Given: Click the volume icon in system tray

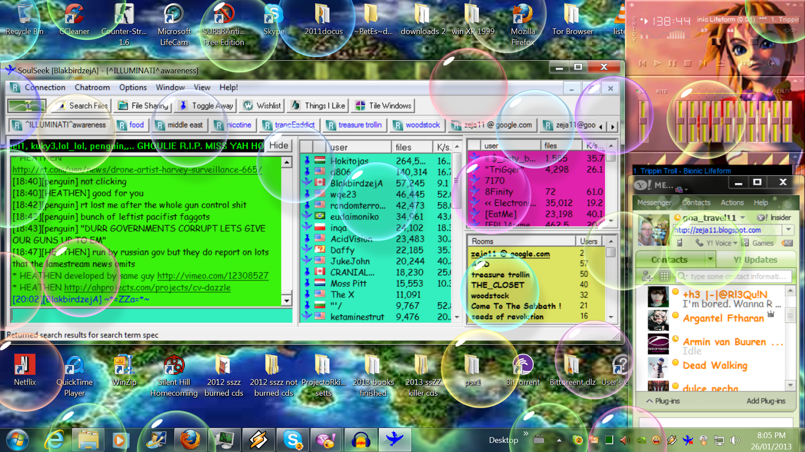Looking at the screenshot, I should (735, 440).
